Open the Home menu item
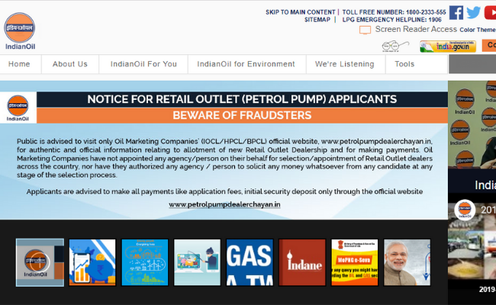The image size is (496, 305). [19, 64]
